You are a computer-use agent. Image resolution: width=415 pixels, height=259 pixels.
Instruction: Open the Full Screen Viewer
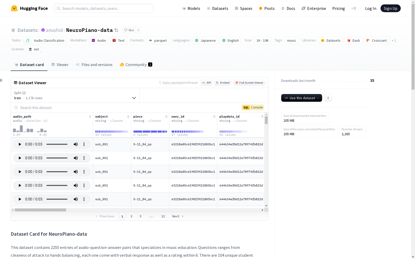[249, 83]
